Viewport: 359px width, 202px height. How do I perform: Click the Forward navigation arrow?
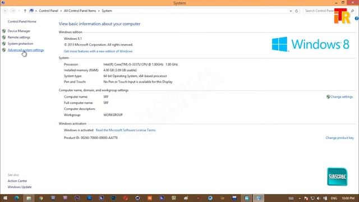(x=13, y=11)
